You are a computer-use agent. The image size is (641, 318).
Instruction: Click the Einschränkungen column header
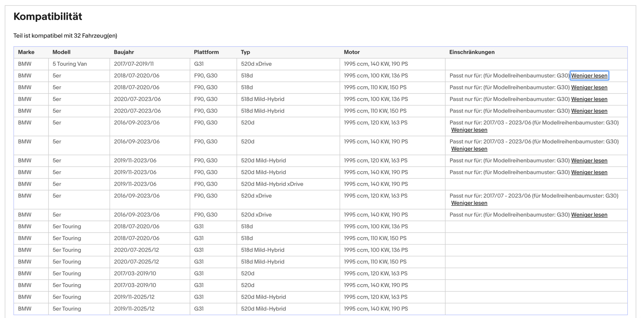point(472,52)
